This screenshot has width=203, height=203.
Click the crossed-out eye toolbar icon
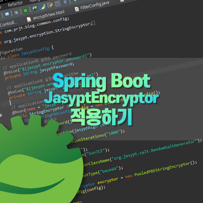click(16, 13)
